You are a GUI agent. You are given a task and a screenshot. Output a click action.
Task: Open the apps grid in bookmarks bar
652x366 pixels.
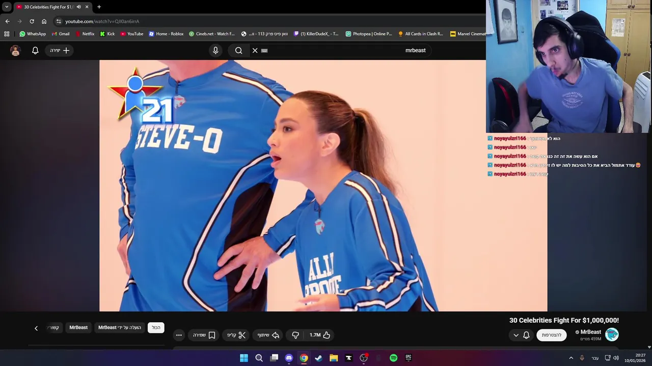[x=7, y=34]
